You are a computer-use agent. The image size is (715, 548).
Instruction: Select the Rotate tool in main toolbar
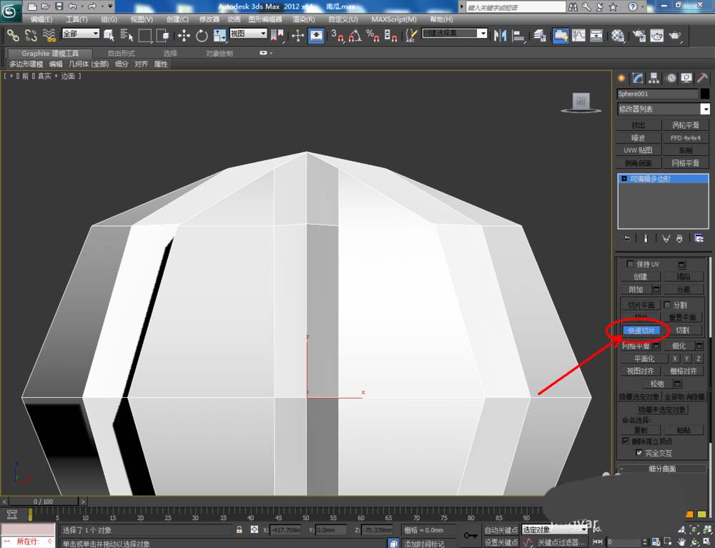[202, 35]
